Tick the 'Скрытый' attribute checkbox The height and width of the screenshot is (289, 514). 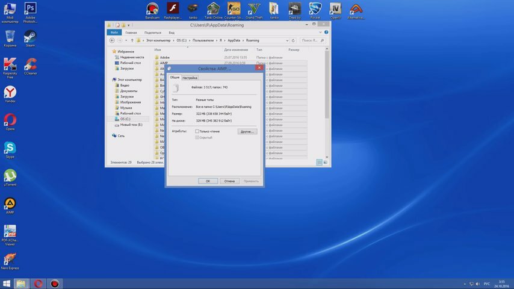(197, 137)
